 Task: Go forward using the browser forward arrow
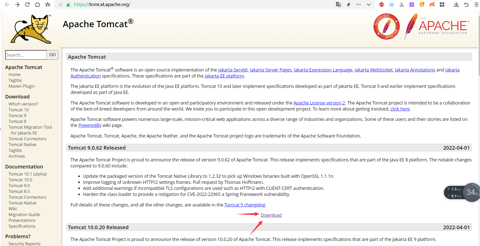point(17,5)
